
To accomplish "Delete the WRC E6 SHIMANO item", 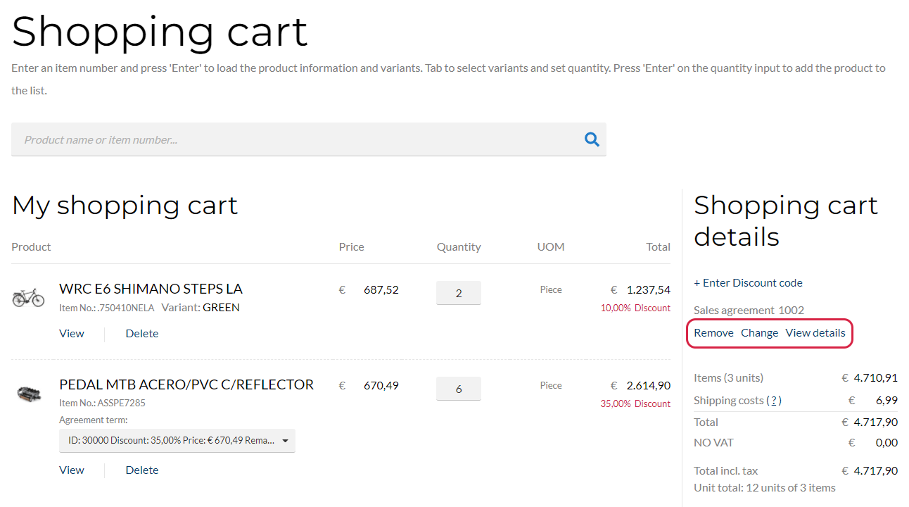I will (142, 334).
